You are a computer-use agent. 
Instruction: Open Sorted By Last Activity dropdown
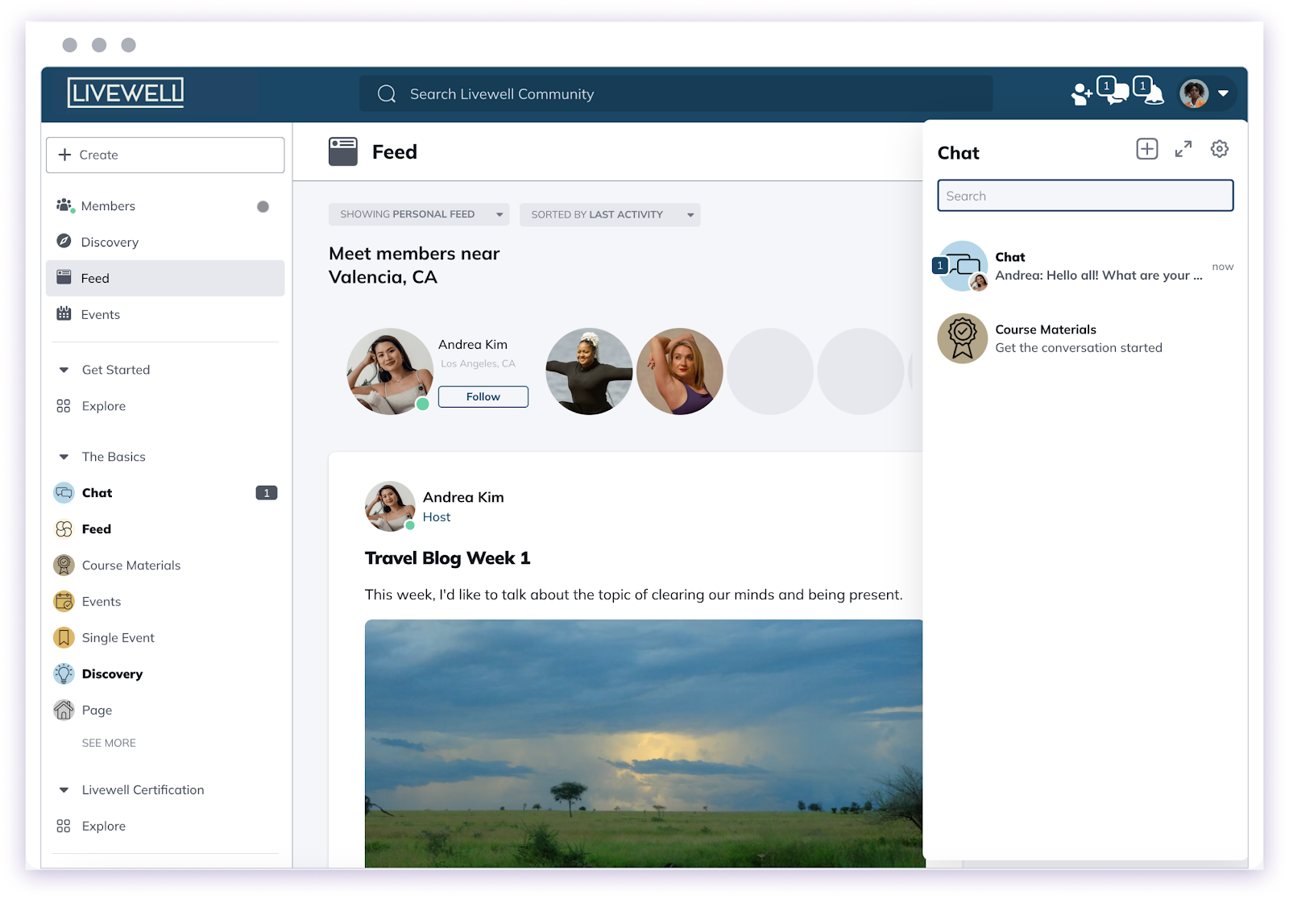[610, 214]
